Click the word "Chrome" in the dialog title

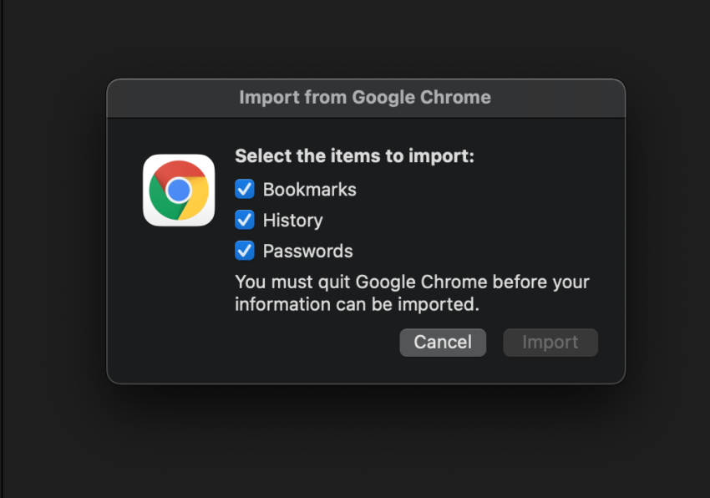pyautogui.click(x=456, y=98)
